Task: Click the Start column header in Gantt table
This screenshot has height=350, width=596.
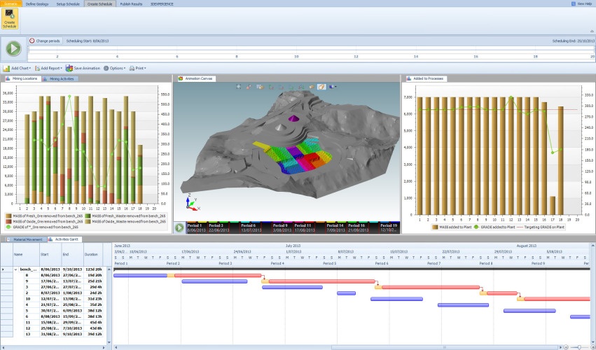Action: point(50,254)
